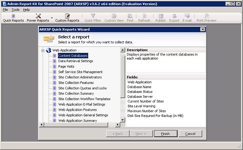Image resolution: width=243 pixels, height=150 pixels.
Task: Click the Web Application Features document icon
Action: pyautogui.click(x=55, y=110)
